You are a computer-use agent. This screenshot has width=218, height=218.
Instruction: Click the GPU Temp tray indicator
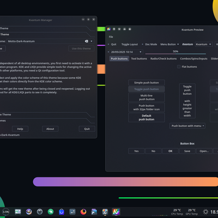coord(192,212)
